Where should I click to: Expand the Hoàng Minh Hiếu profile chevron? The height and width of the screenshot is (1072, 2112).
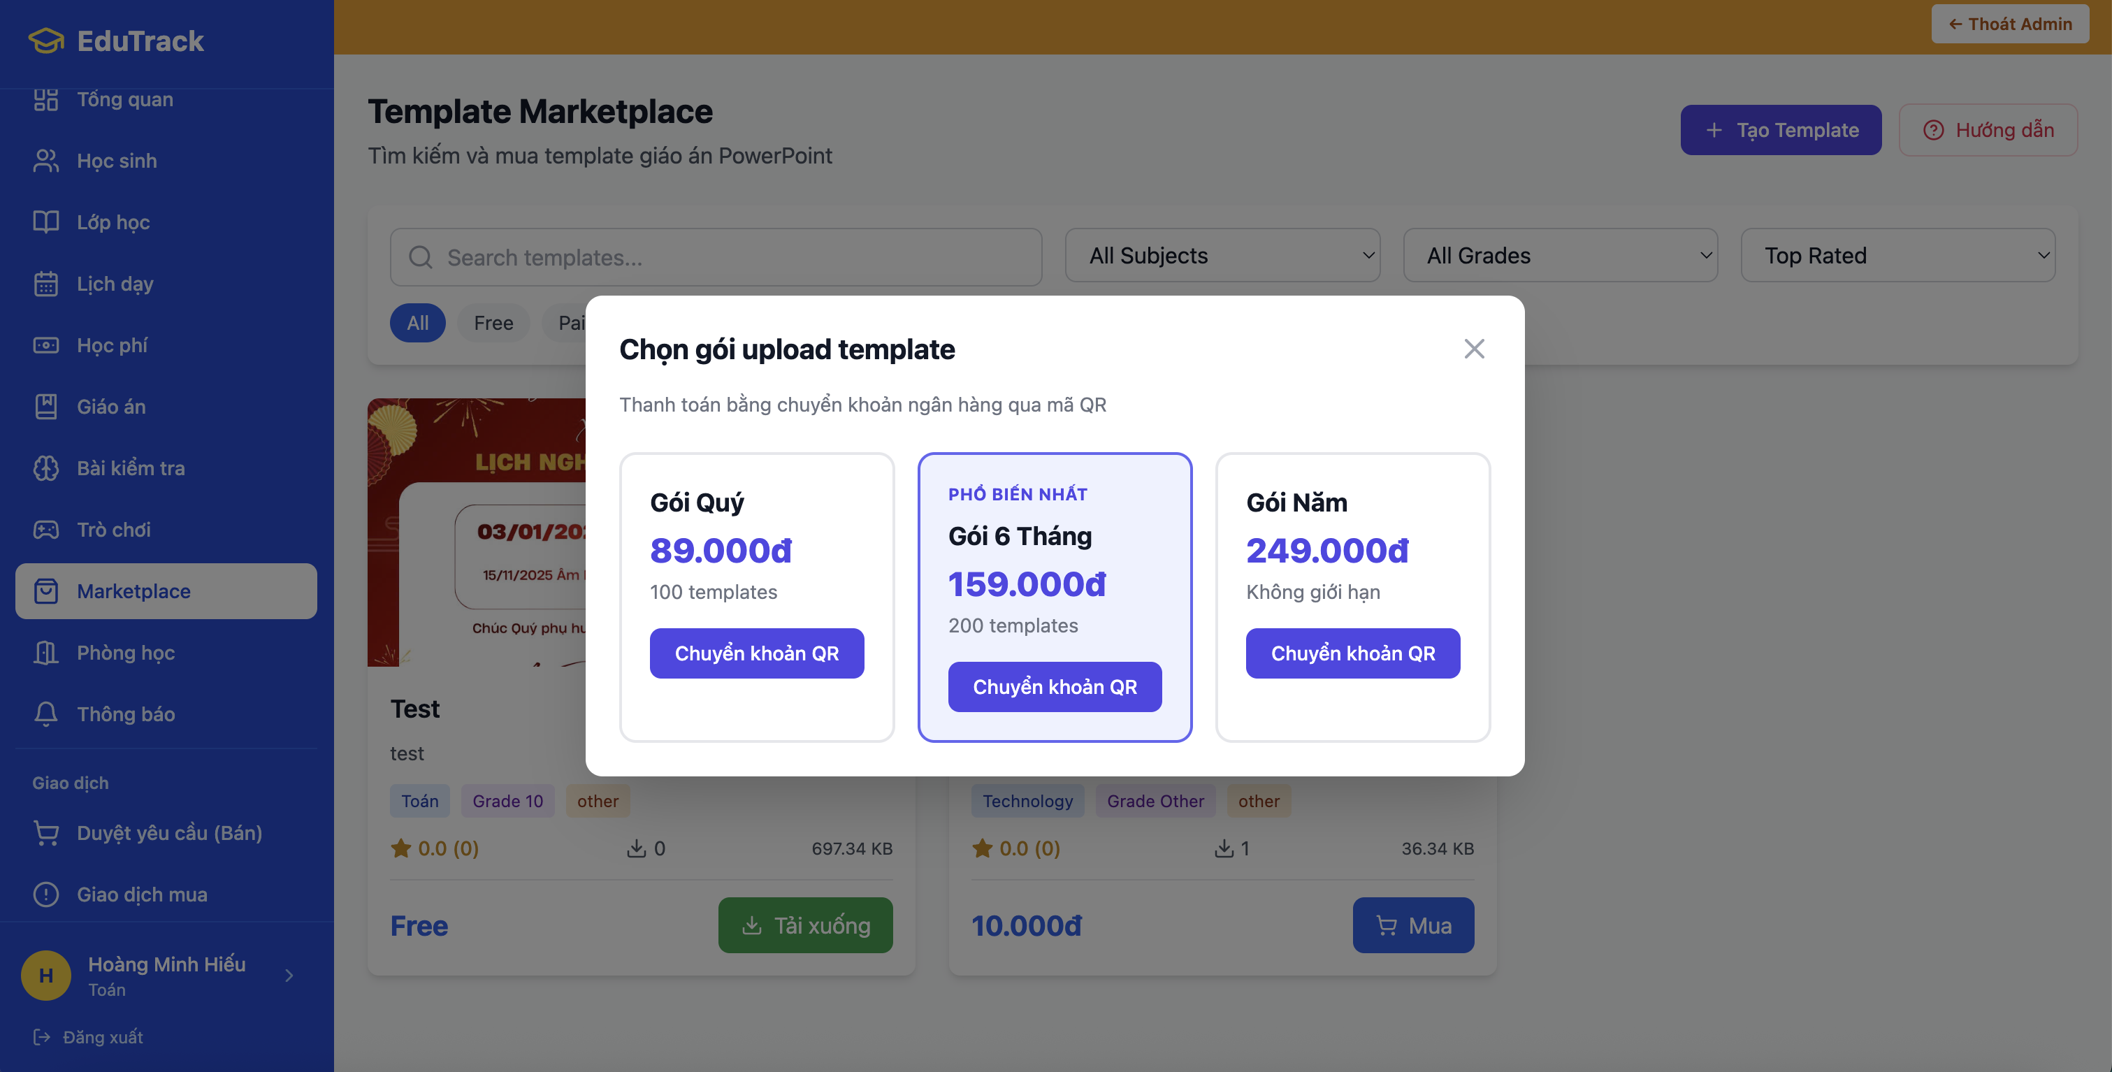(x=289, y=976)
